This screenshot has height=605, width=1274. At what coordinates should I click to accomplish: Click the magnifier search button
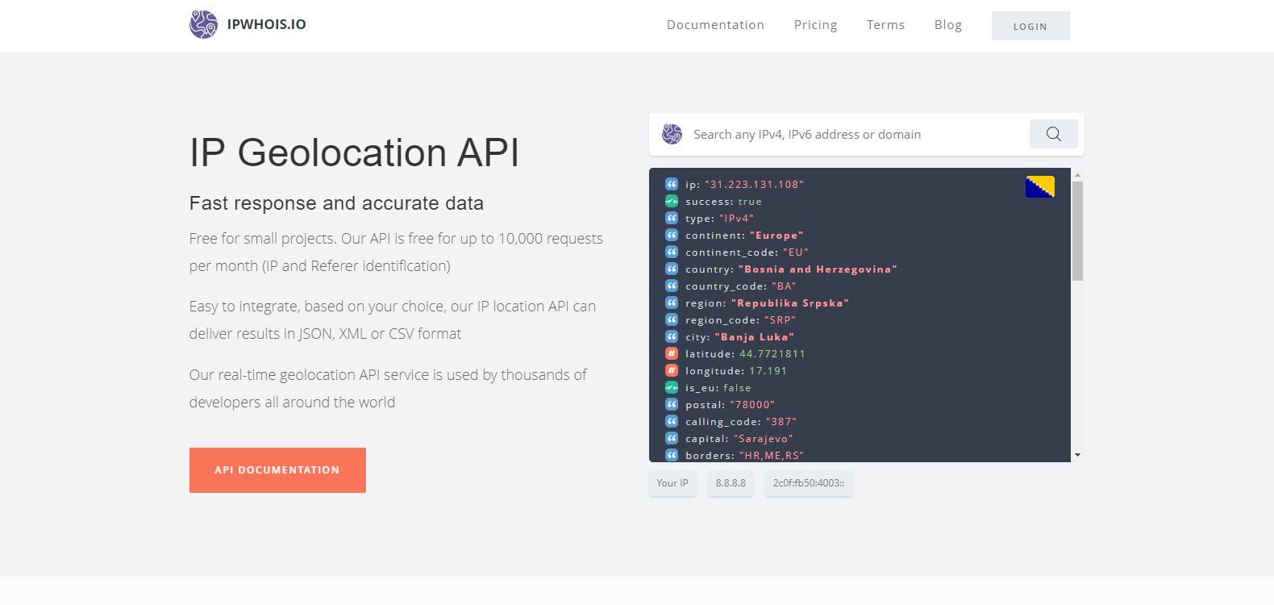click(x=1054, y=134)
